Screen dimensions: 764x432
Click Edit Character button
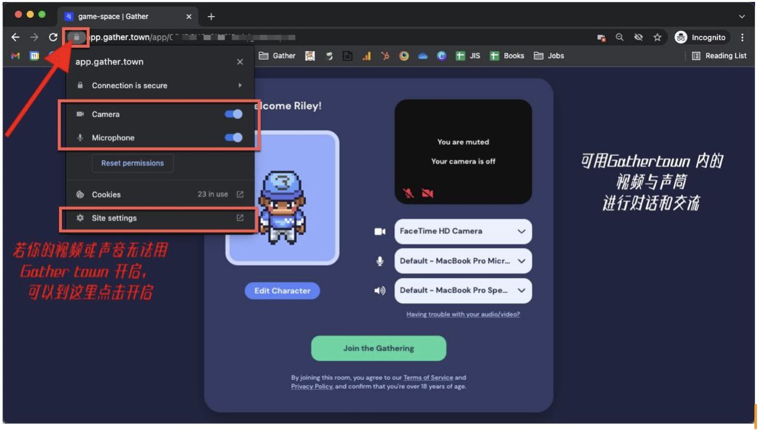[x=282, y=291]
